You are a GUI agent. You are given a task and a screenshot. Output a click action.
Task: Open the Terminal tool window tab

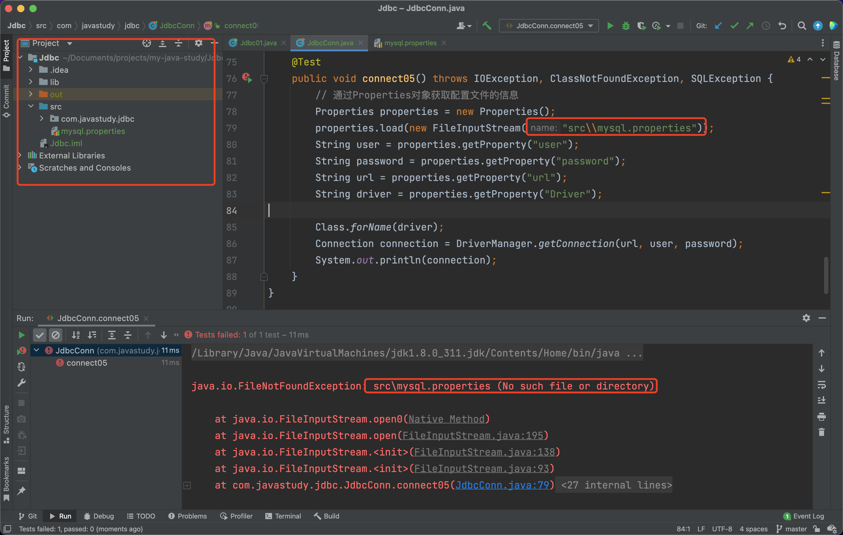click(x=283, y=516)
